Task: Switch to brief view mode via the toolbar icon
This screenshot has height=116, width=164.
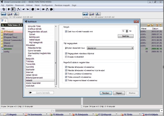Action: 9,9
